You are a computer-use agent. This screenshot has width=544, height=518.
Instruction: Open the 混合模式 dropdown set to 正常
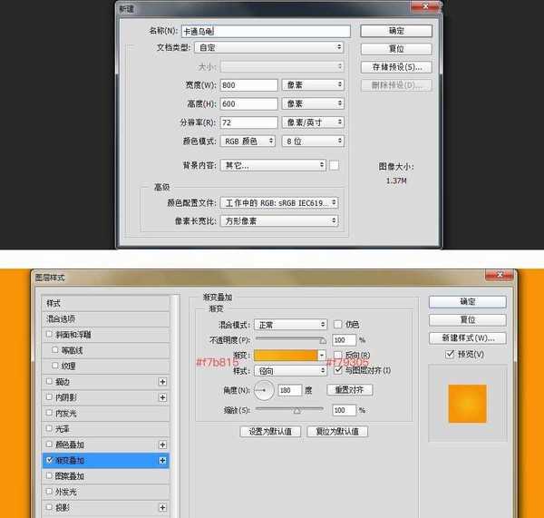(290, 325)
